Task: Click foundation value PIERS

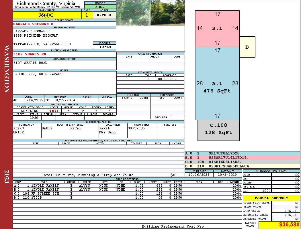Action: pos(19,128)
